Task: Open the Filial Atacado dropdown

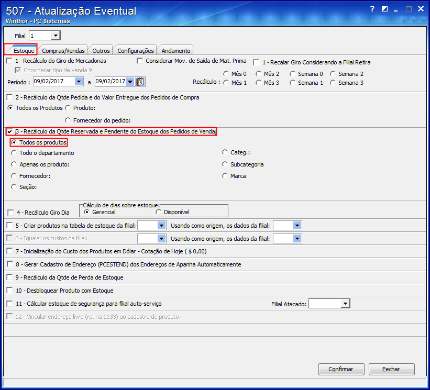Action: point(345,304)
